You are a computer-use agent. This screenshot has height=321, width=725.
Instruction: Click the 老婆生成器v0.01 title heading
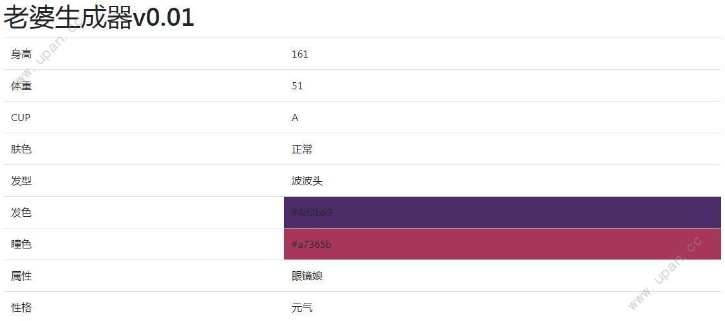(98, 18)
